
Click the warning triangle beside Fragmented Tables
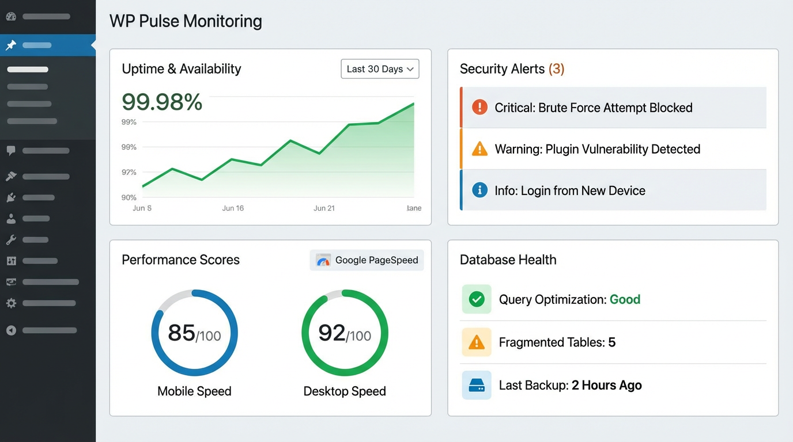[x=476, y=342]
